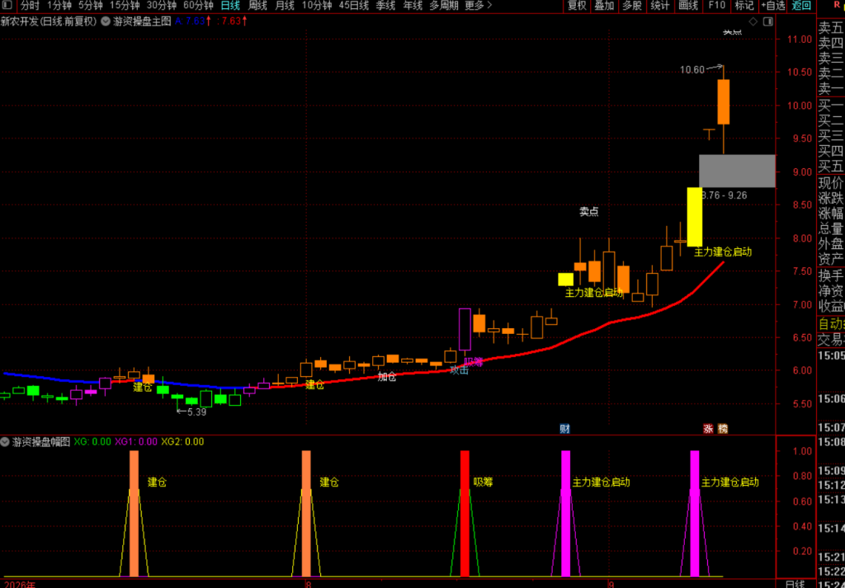Switch to 分时 intraday view
Image resolution: width=845 pixels, height=588 pixels.
31,6
